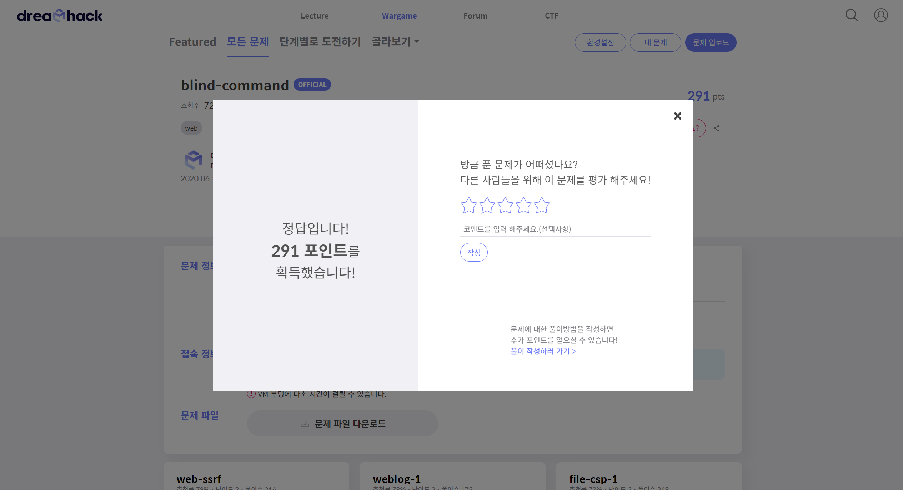This screenshot has width=903, height=490.
Task: Go to Dreamhack home via logo
Action: pyautogui.click(x=60, y=16)
